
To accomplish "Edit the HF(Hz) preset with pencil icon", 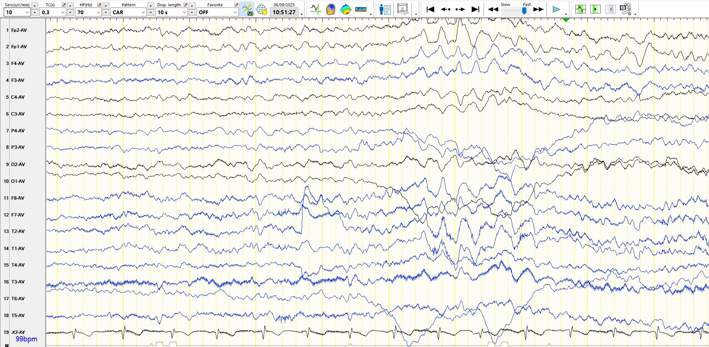I will 99,5.
